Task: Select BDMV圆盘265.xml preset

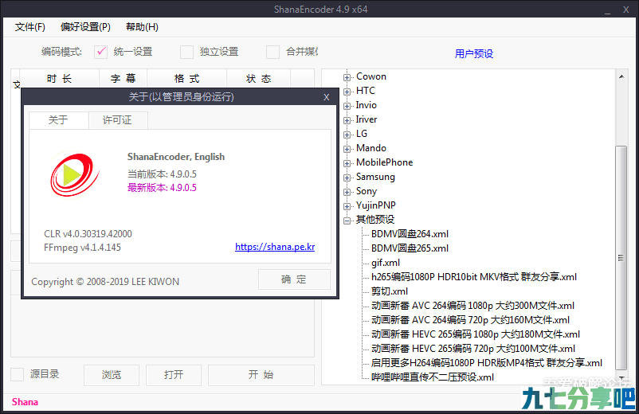Action: [410, 248]
